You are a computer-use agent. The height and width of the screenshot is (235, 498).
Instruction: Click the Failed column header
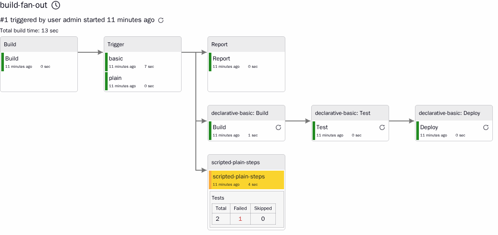click(x=240, y=208)
